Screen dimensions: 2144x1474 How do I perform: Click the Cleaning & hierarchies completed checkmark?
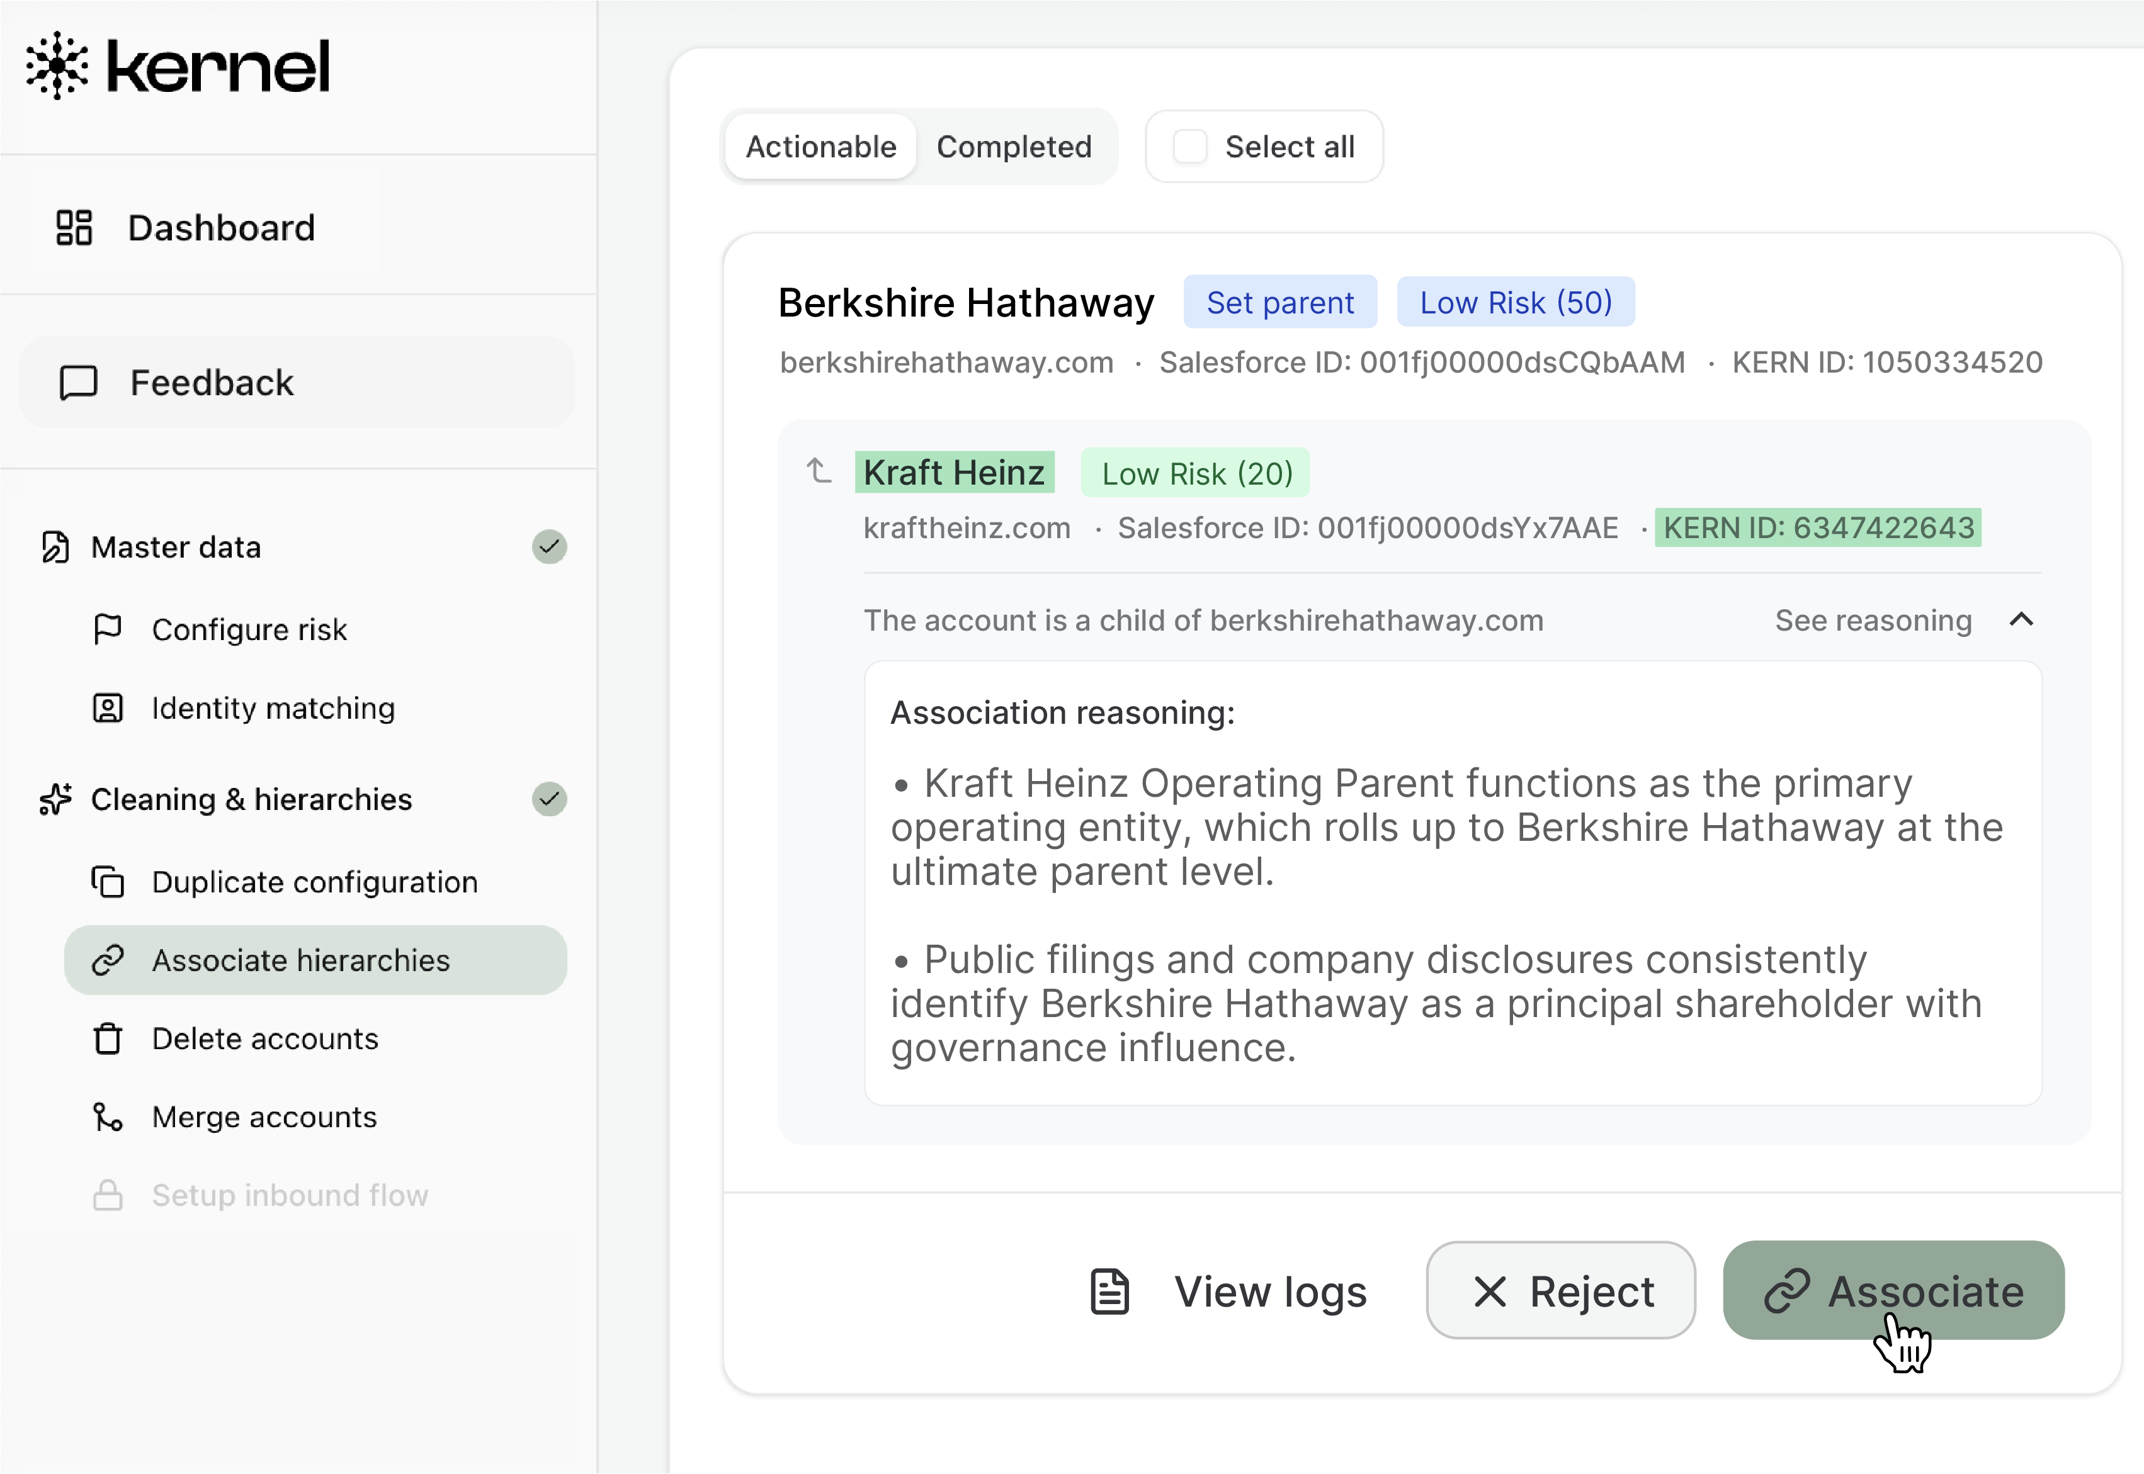click(x=548, y=799)
